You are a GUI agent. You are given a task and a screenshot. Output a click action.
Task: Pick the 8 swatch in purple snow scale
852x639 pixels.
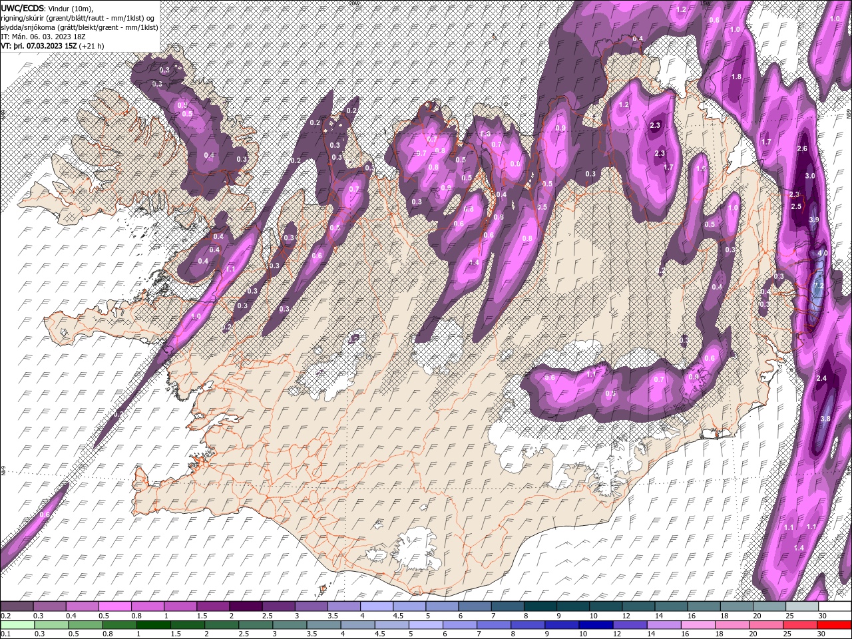point(540,606)
